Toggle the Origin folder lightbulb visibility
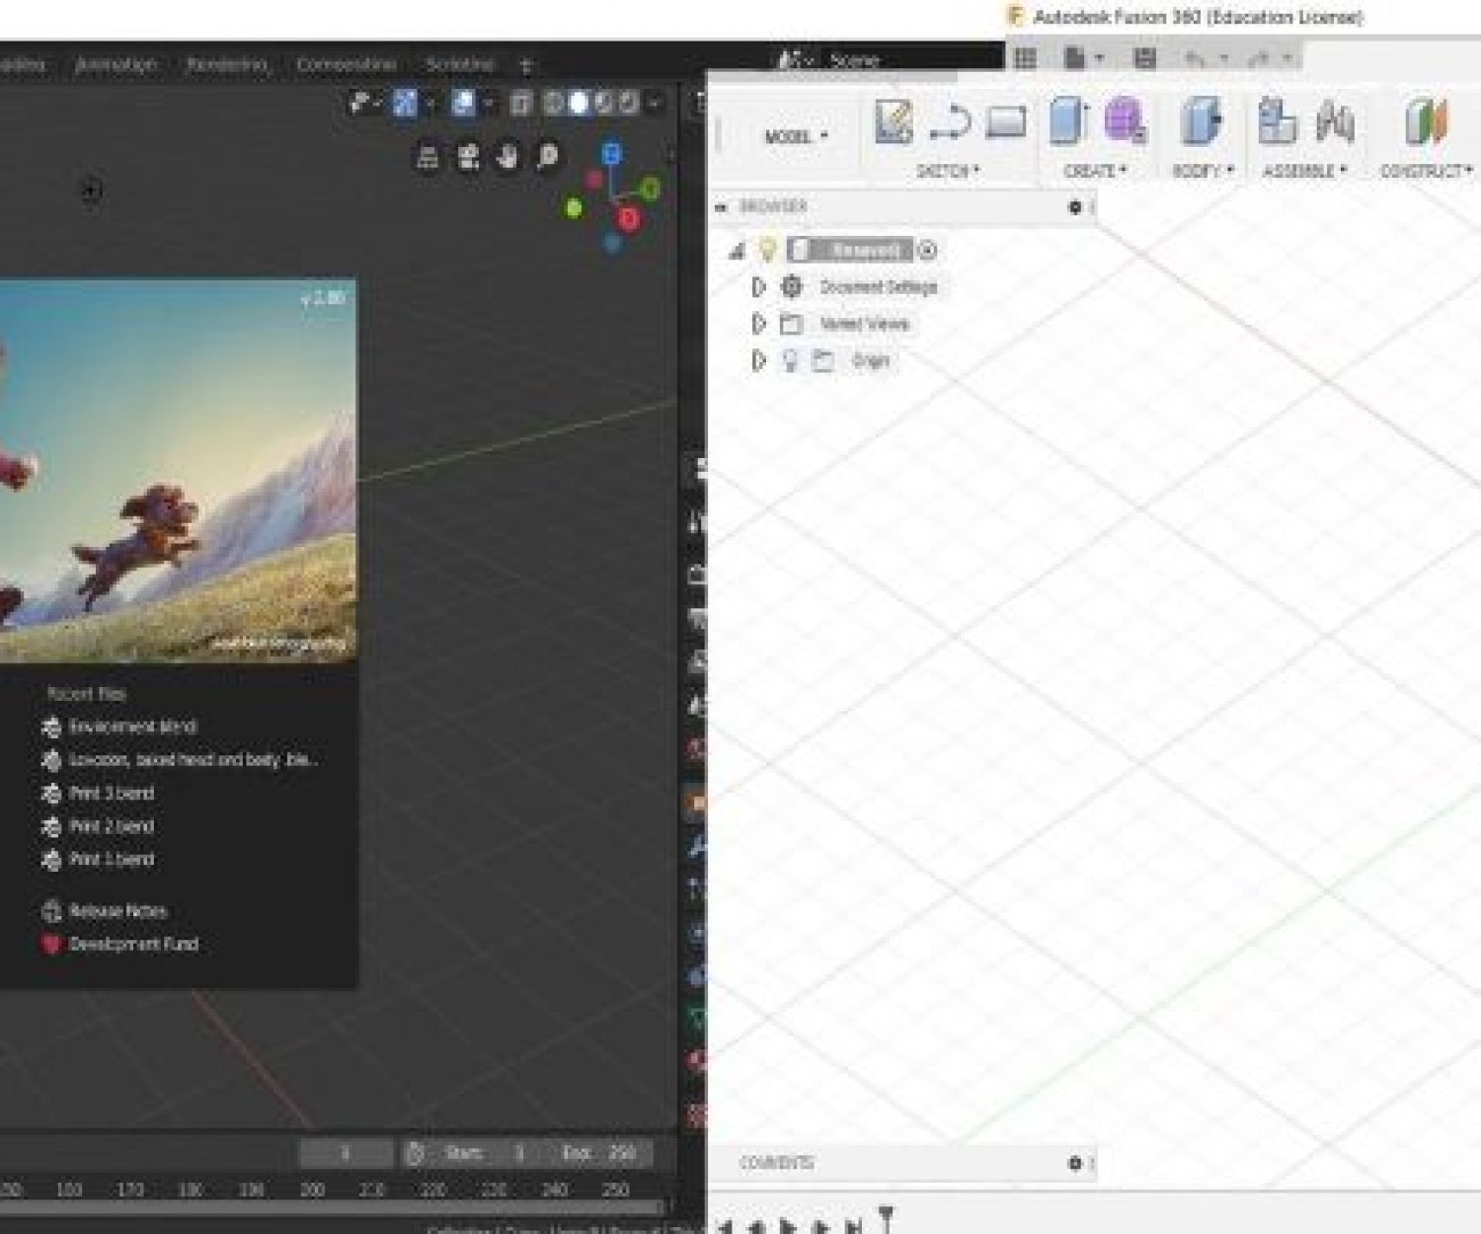Screen dimensions: 1481x1234 pyautogui.click(x=790, y=360)
